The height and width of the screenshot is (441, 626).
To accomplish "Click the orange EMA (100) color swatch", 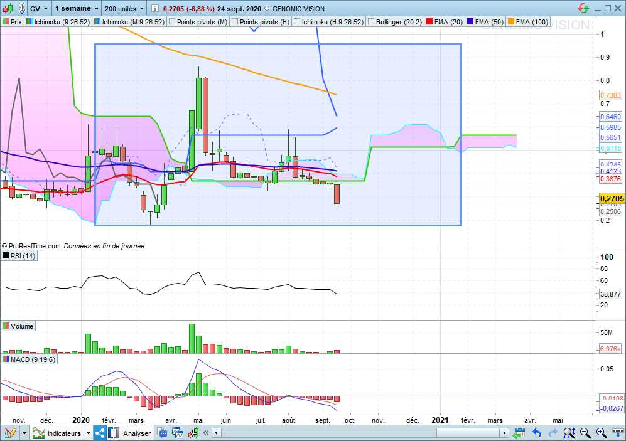I will point(510,21).
